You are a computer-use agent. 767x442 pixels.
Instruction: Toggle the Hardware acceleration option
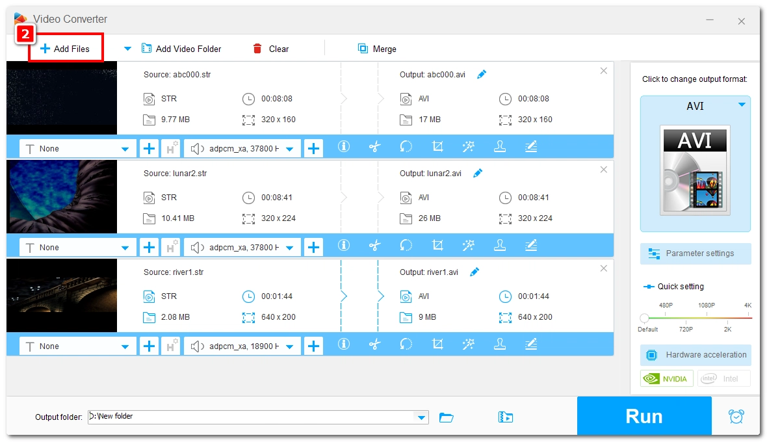pyautogui.click(x=695, y=355)
